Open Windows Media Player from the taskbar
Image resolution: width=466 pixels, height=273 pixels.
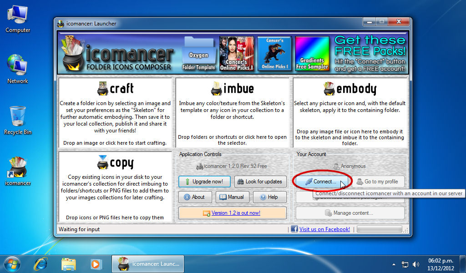tap(96, 264)
